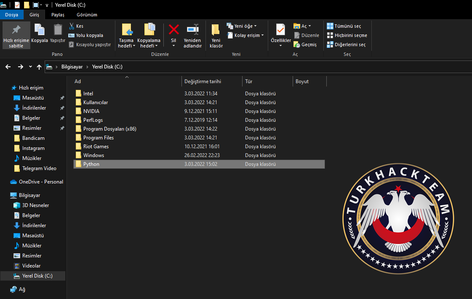The width and height of the screenshot is (472, 299).
Task: Select the Program Dosyaları (x86) folder
Action: [x=199, y=129]
